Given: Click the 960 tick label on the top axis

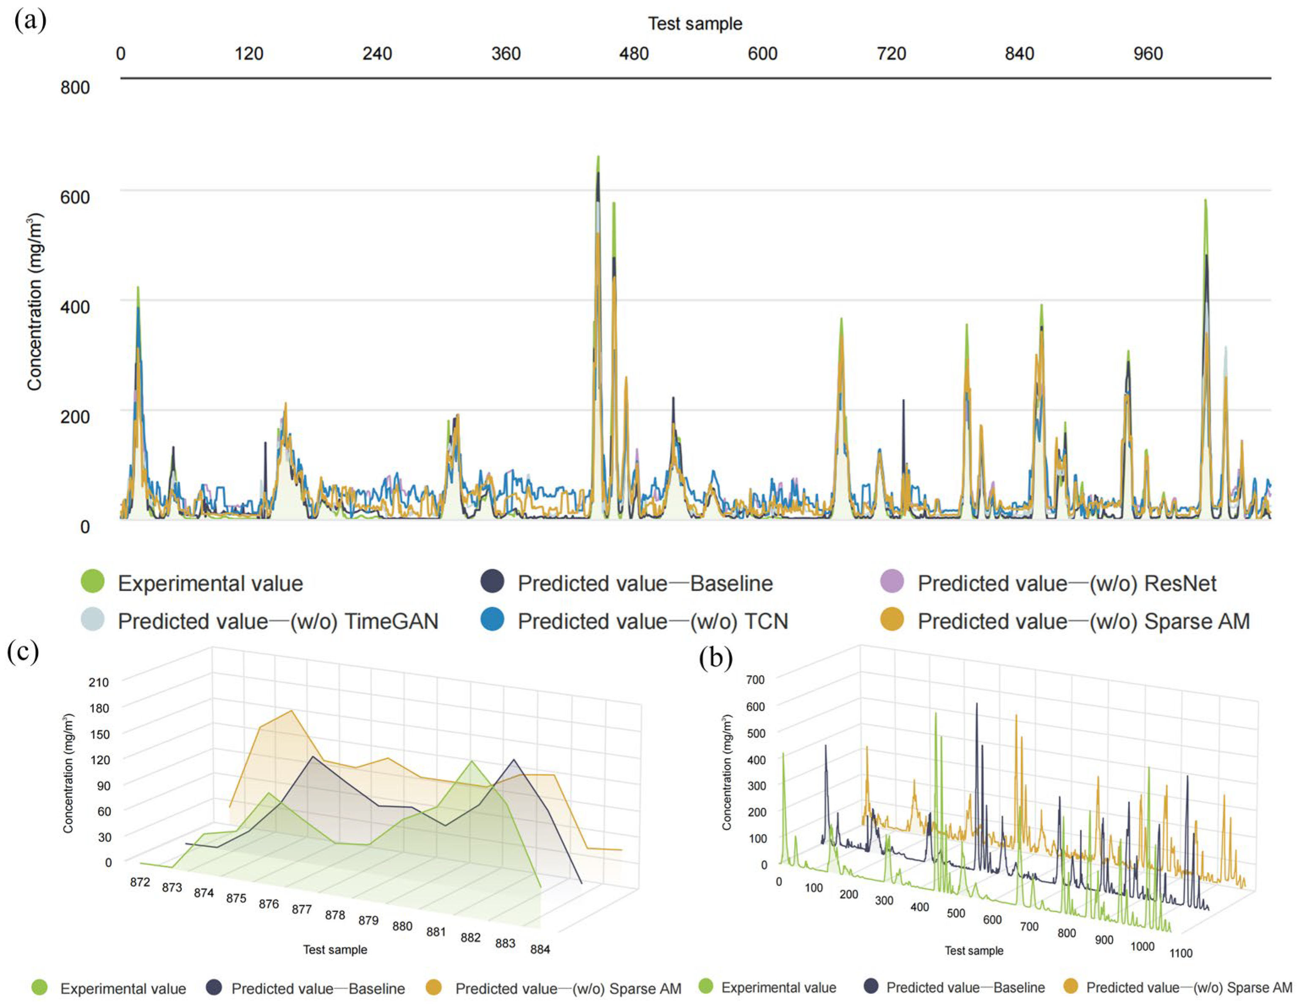Looking at the screenshot, I should (x=1148, y=54).
